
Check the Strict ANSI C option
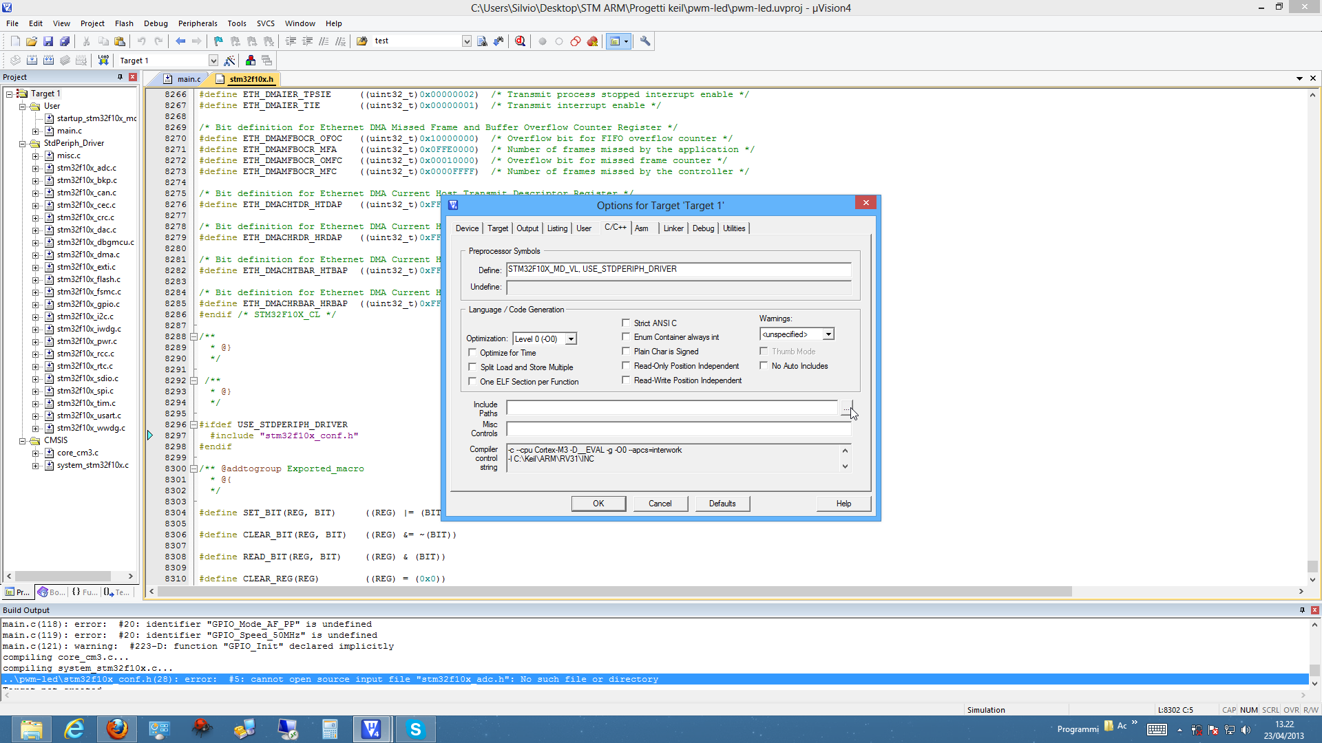(x=626, y=323)
